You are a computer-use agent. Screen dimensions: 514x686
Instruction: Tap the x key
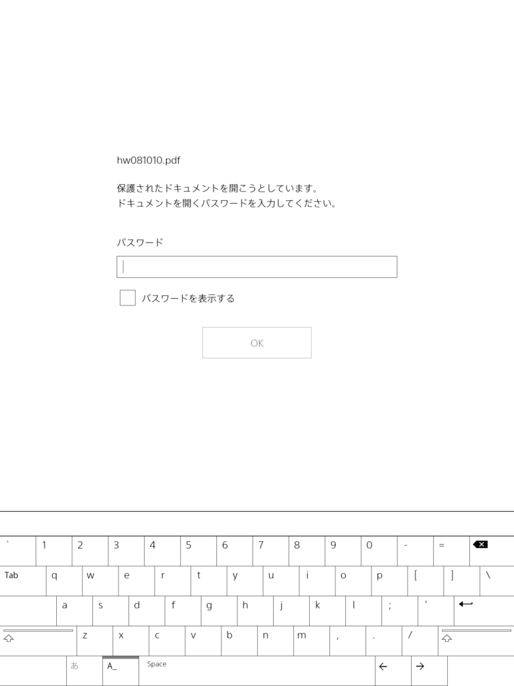click(131, 641)
